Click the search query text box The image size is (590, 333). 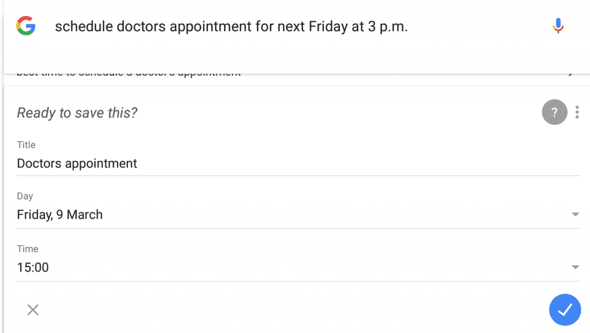click(230, 26)
